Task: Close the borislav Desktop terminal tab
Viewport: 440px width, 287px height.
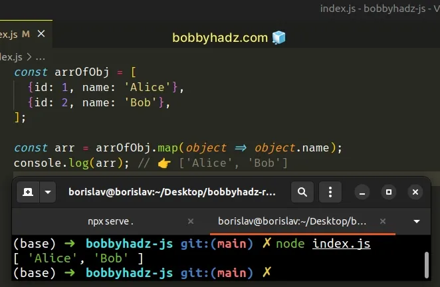Action: click(382, 221)
